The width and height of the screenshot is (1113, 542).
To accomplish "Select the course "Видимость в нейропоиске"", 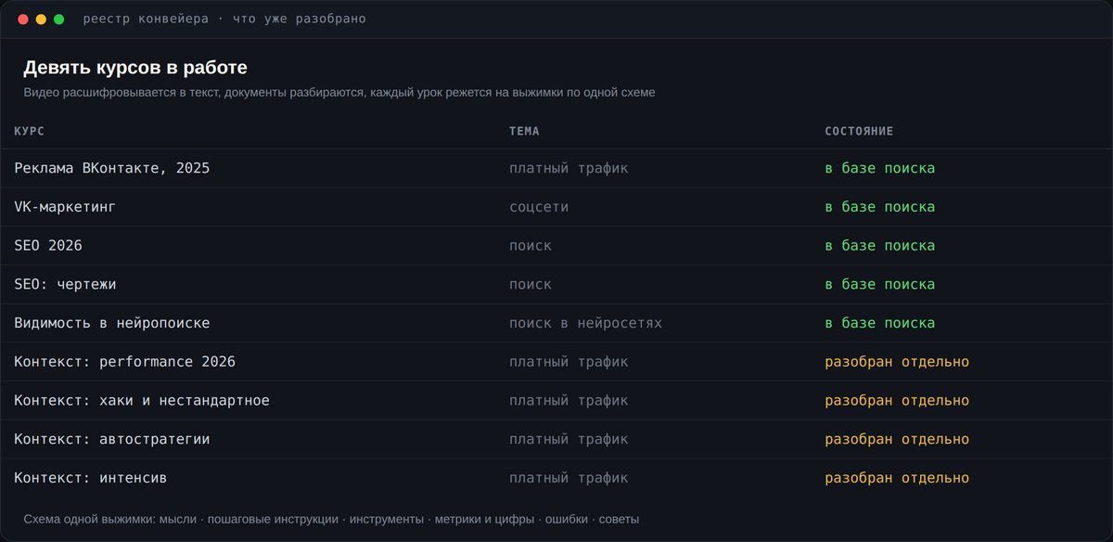I will click(x=112, y=323).
